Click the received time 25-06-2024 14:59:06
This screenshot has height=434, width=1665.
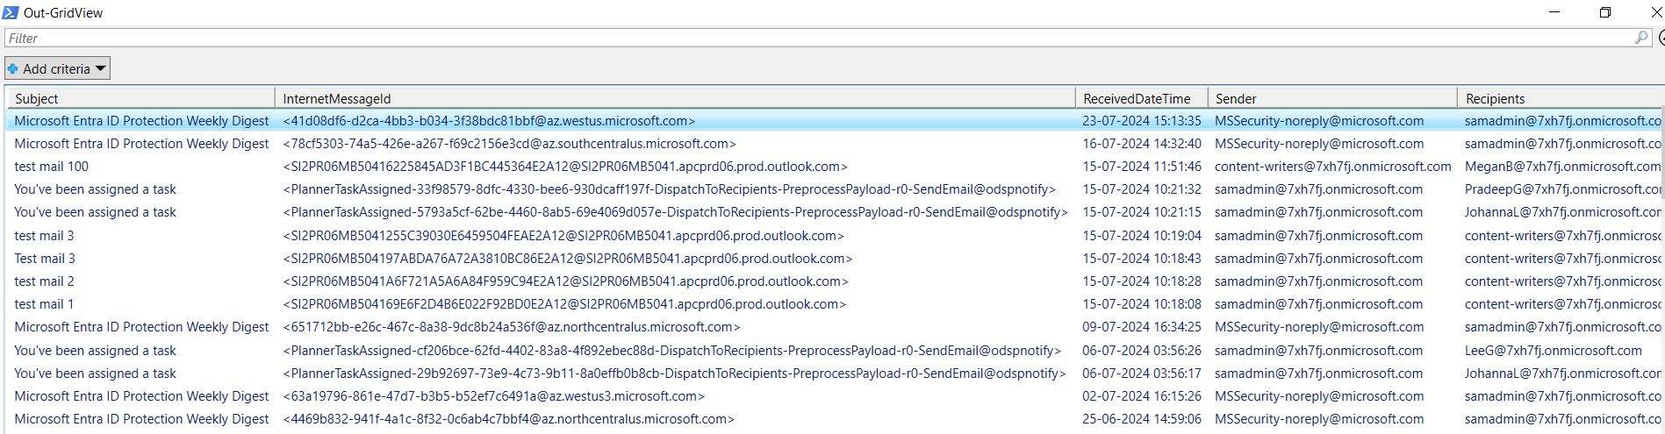click(x=1142, y=419)
